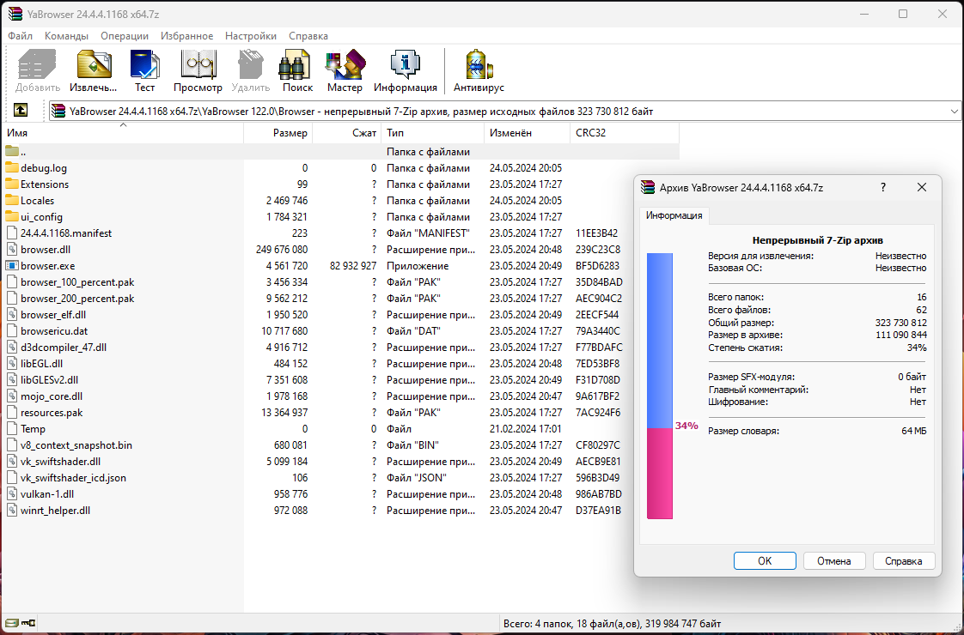Click the status bar total summary text
This screenshot has width=964, height=635.
point(613,624)
